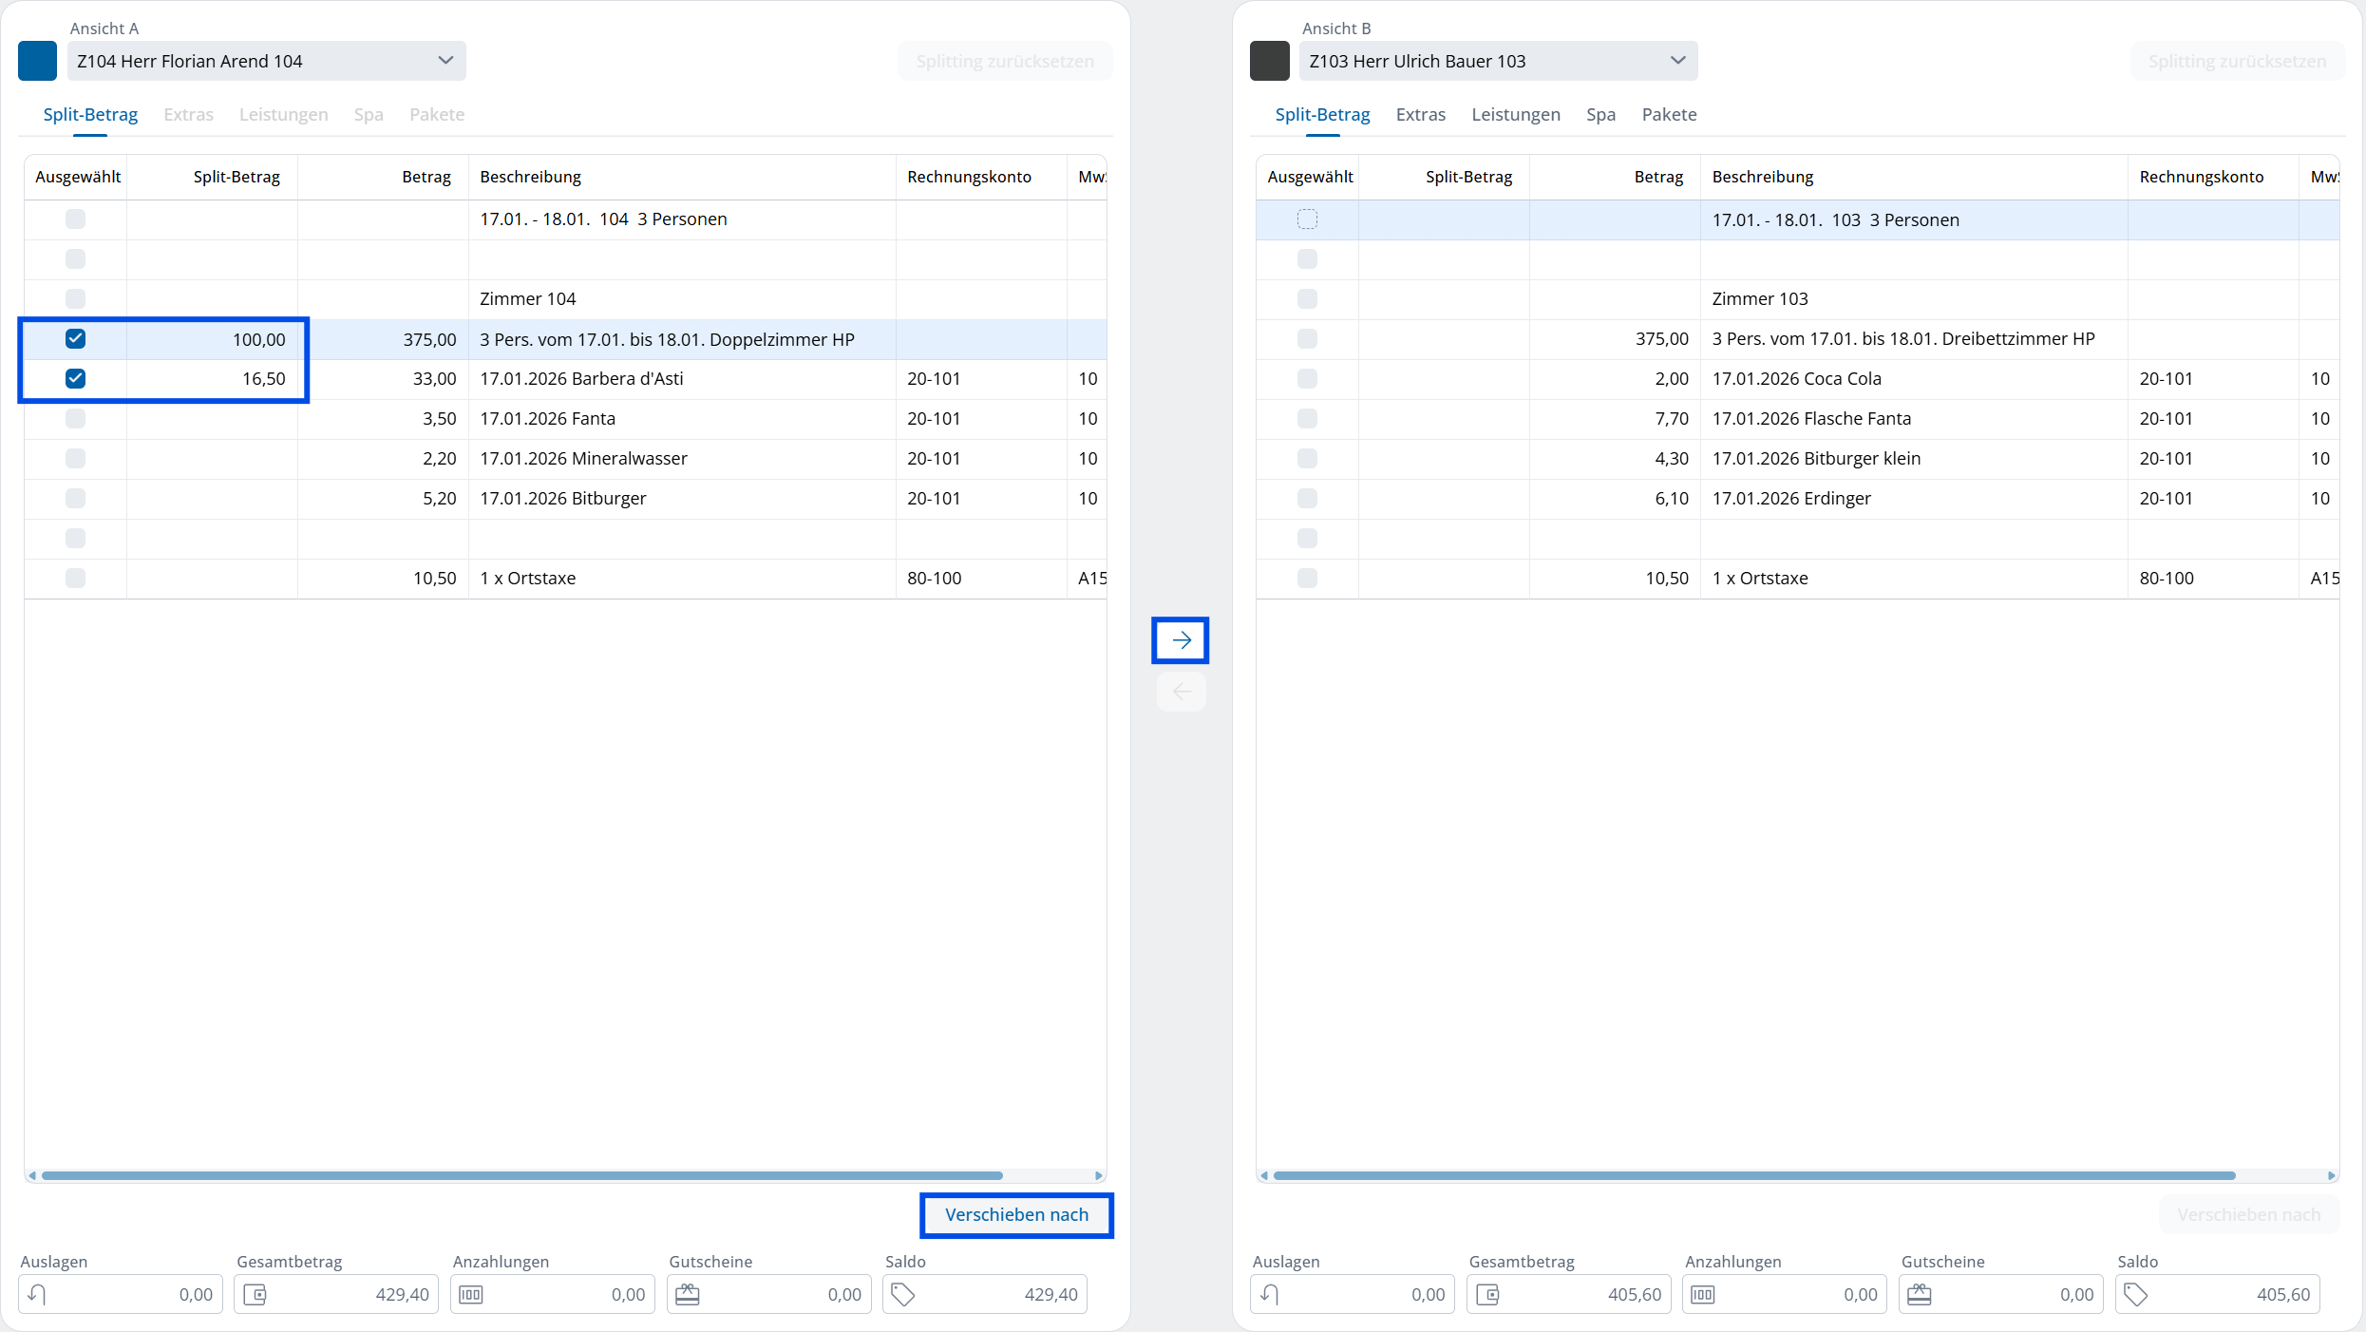
Task: Click the Pakete tab in Ansicht B
Action: click(x=1669, y=114)
